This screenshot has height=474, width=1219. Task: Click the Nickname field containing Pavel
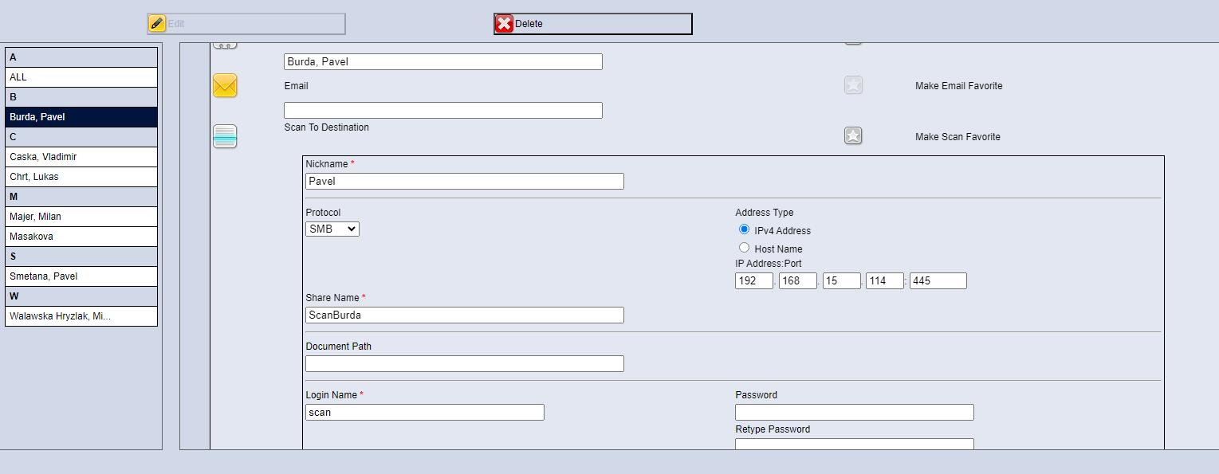pos(464,182)
